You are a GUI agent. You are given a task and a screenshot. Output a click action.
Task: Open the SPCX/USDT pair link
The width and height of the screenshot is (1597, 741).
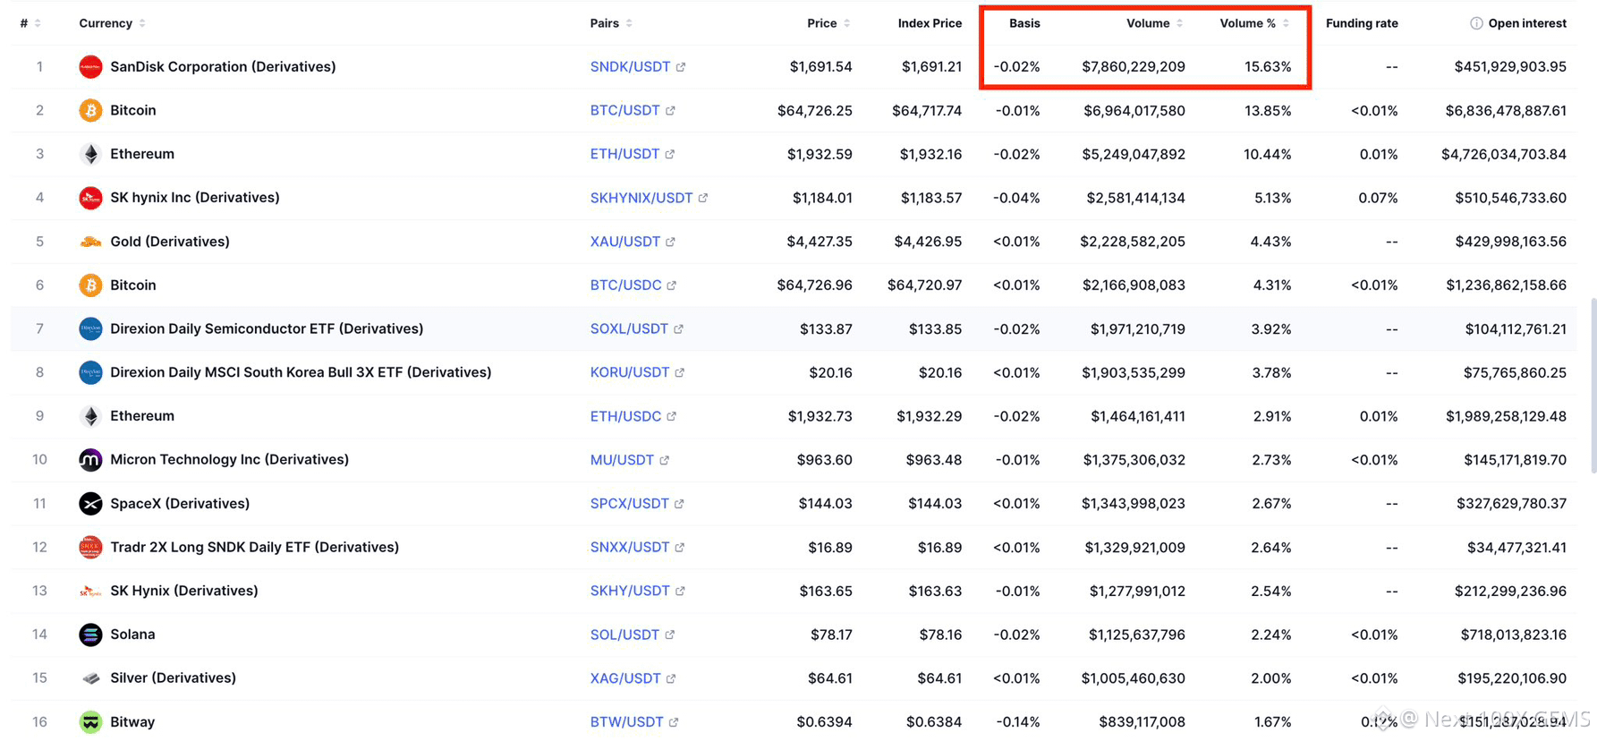[x=629, y=504]
